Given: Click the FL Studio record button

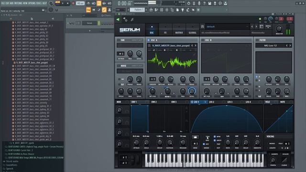Looking at the screenshot, I should pos(73,3).
